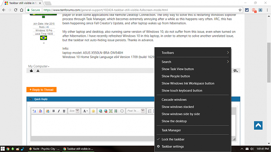Open the Post Template dropdown
Viewport: 271px width, 152px height.
point(135,111)
